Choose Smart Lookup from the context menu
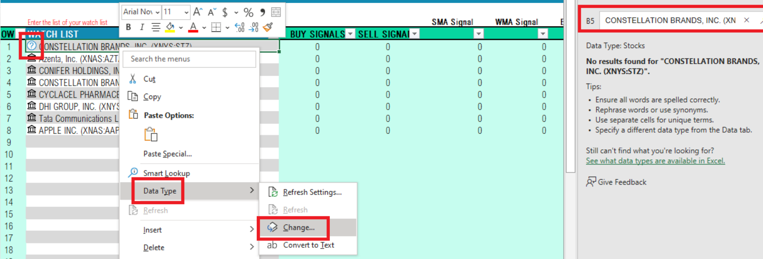Screen dimensions: 763x259 [189, 173]
